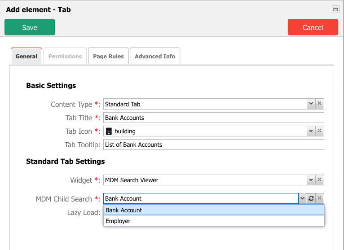344x250 pixels.
Task: Open the Advanced Info tab
Action: (155, 57)
